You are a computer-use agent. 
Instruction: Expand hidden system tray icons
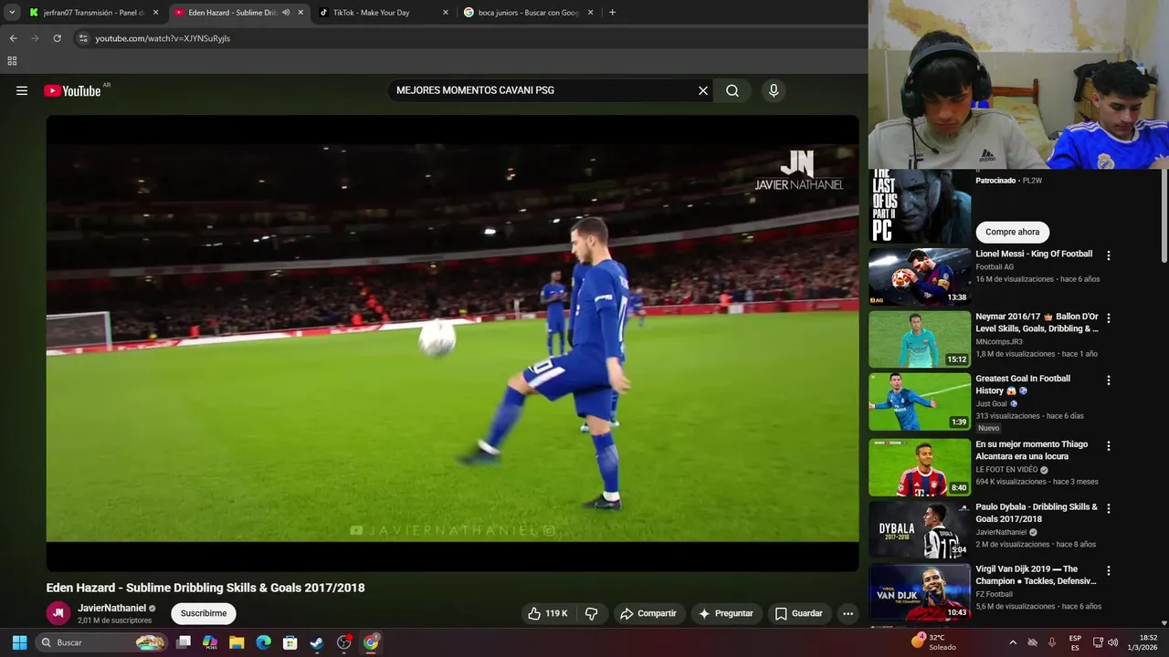point(1012,642)
